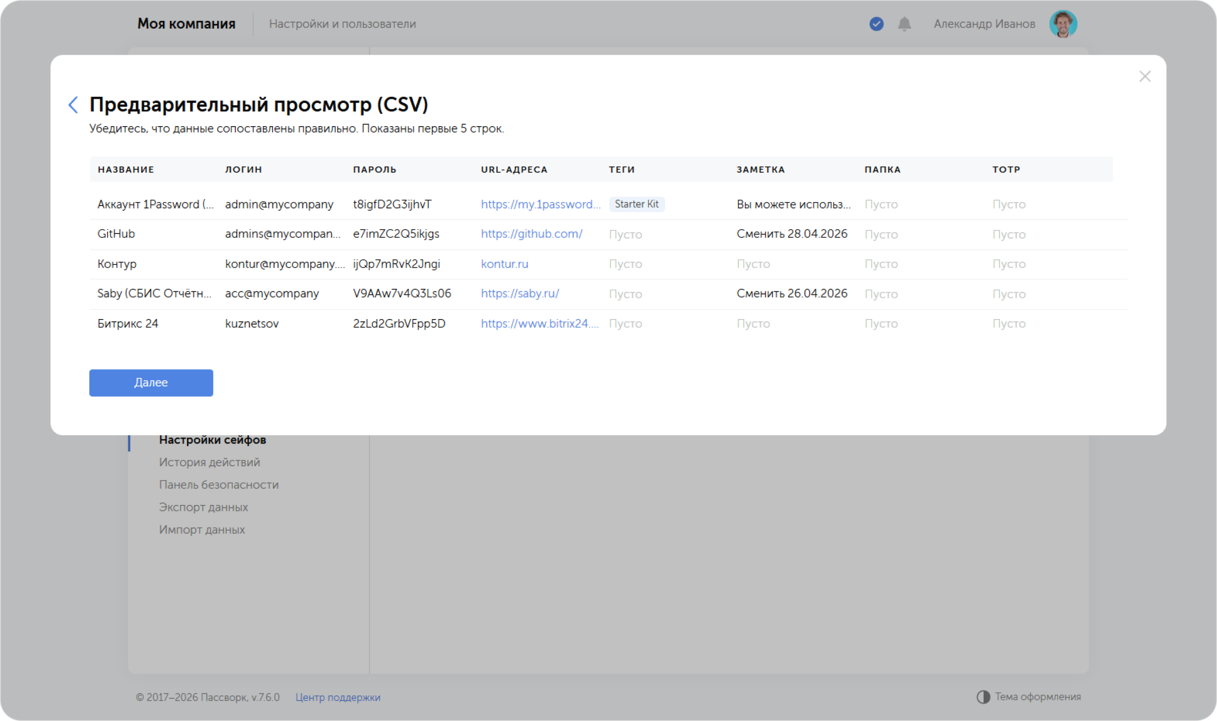Open Настройки сейфов menu item
The width and height of the screenshot is (1217, 721).
click(x=213, y=440)
